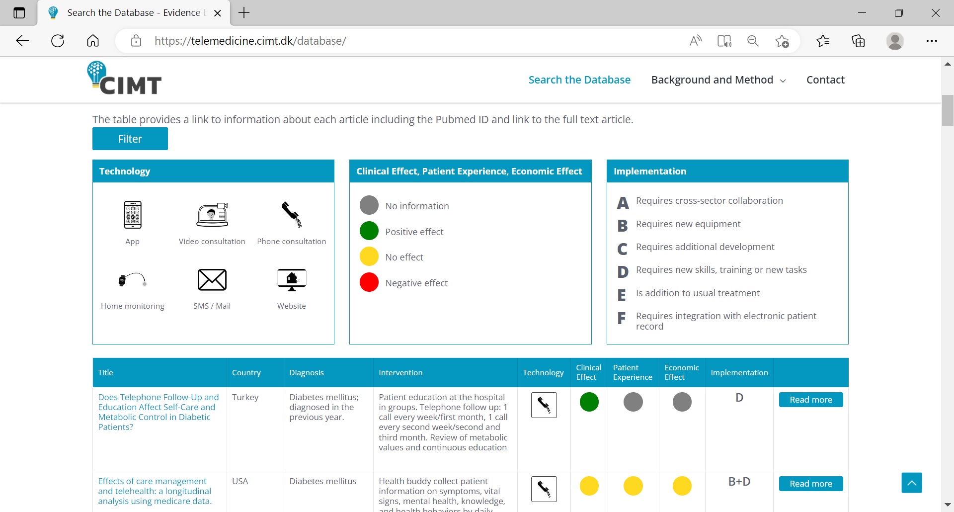954x512 pixels.
Task: Click the green Positive effect circle
Action: coord(369,231)
